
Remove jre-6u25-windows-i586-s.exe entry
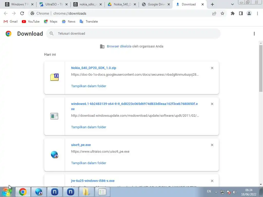(x=212, y=181)
